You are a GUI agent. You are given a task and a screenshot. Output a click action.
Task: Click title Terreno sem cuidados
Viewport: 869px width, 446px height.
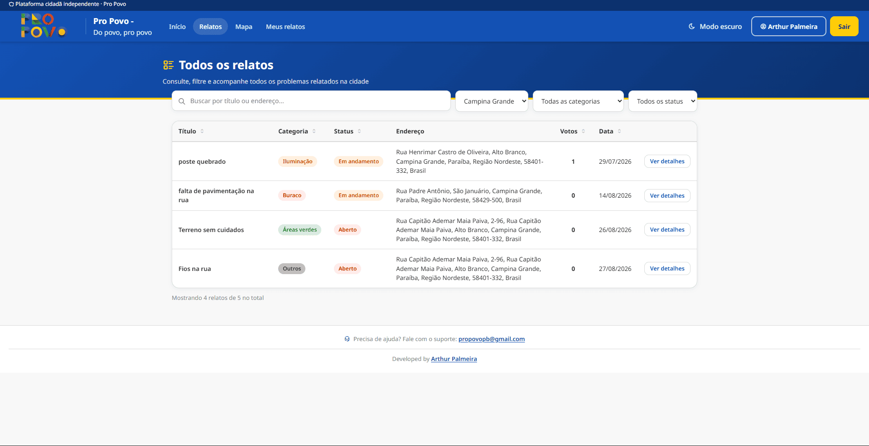click(x=211, y=230)
